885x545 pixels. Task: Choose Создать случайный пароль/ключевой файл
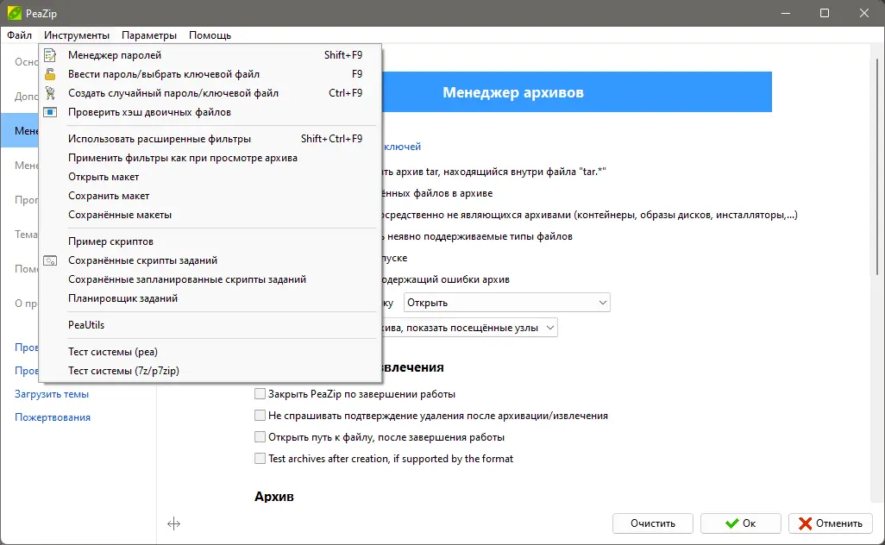pos(210,93)
